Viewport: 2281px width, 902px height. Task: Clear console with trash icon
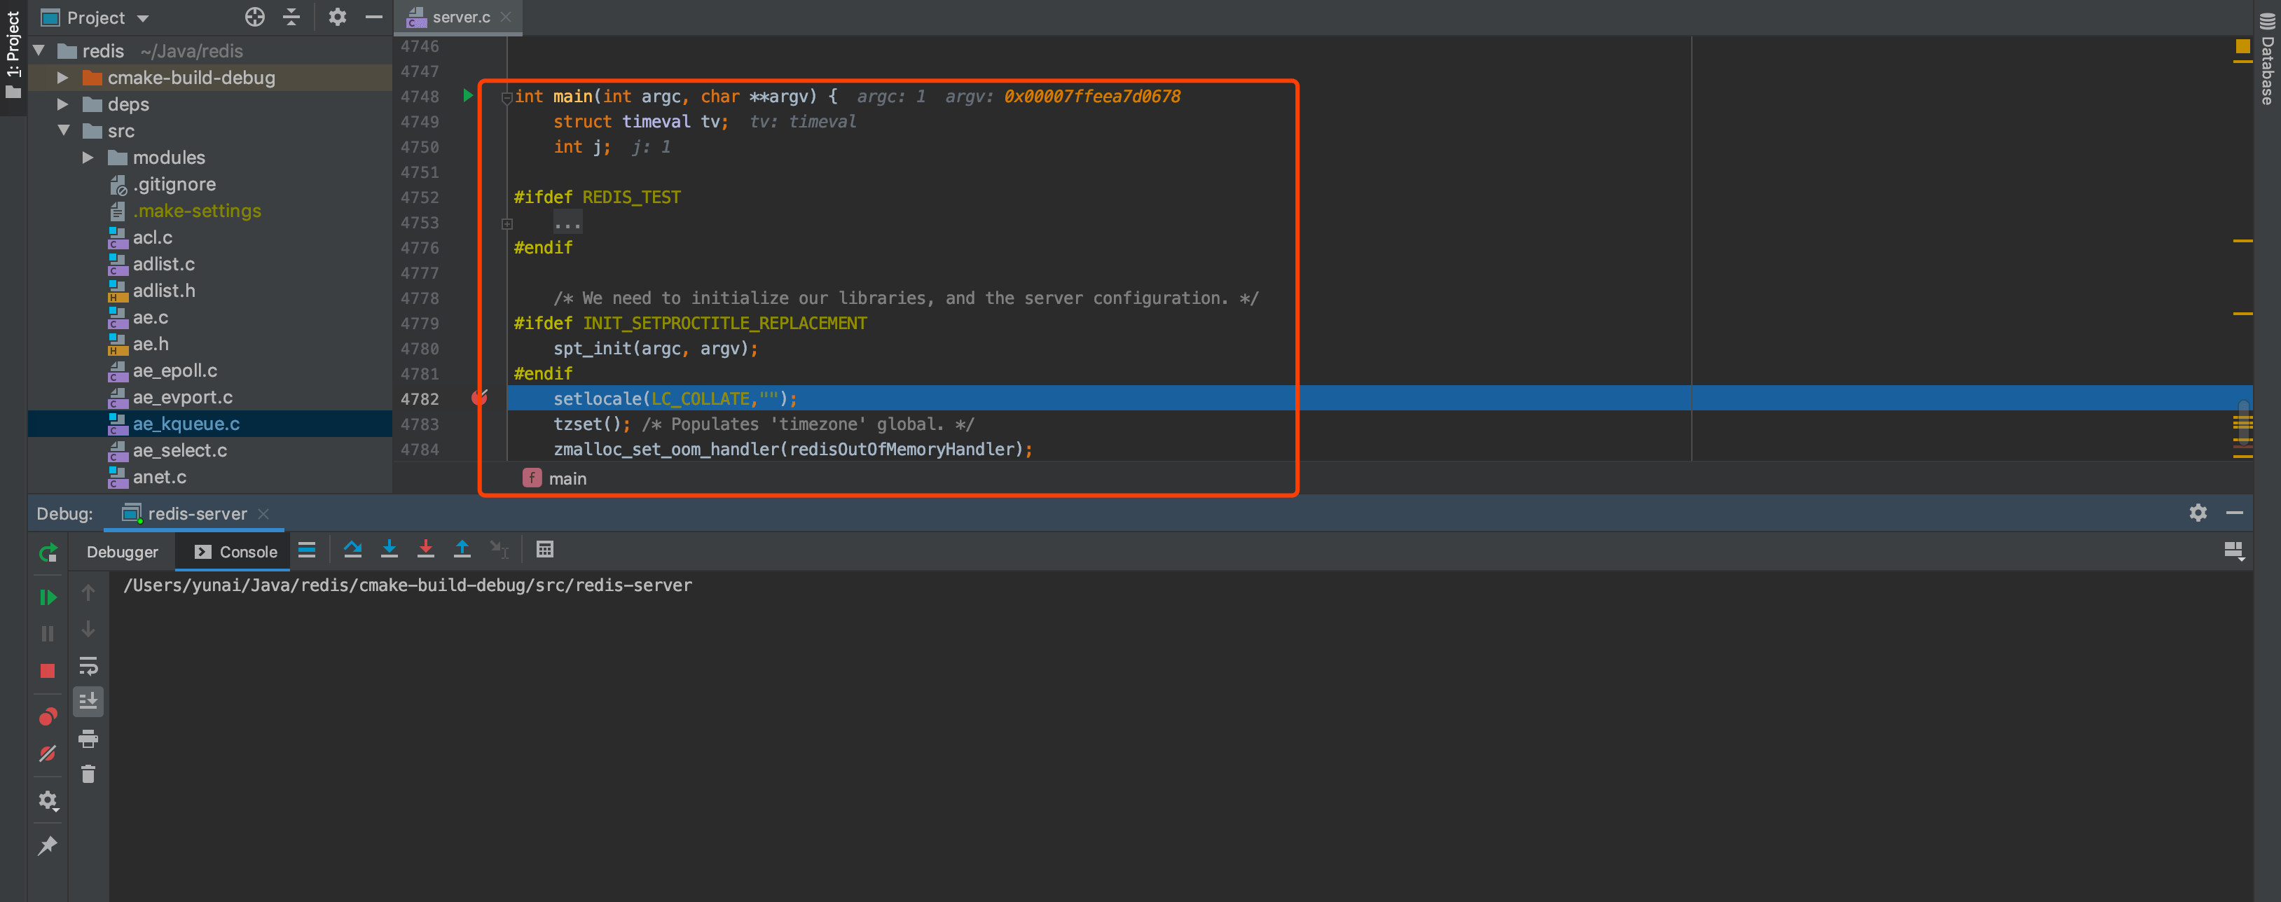click(88, 775)
